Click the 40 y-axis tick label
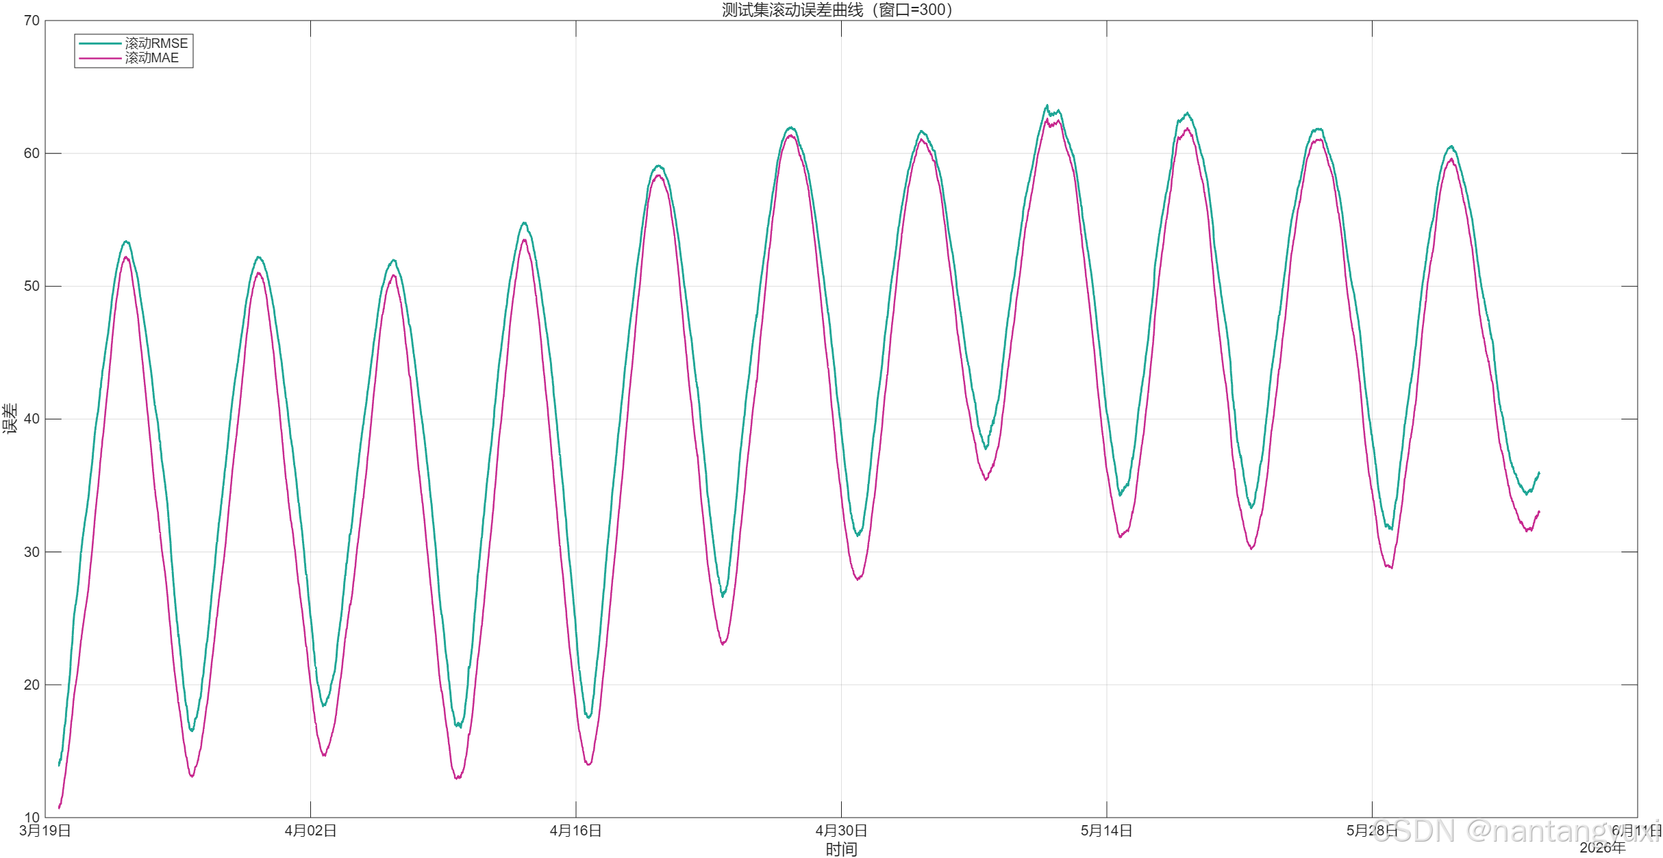 tap(32, 419)
